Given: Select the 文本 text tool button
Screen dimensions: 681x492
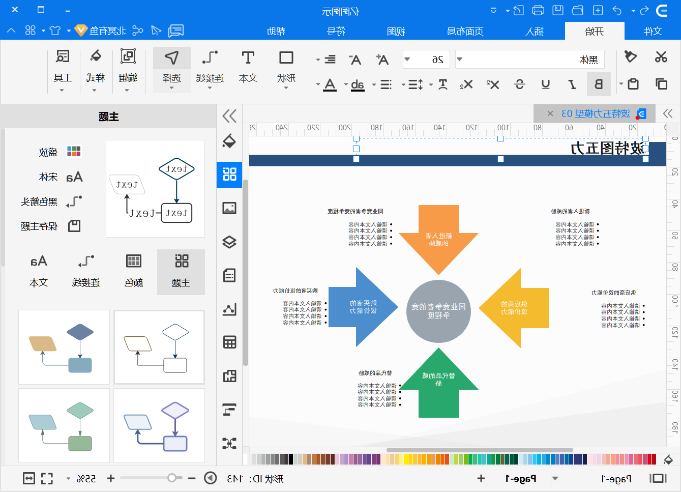Looking at the screenshot, I should coord(248,67).
